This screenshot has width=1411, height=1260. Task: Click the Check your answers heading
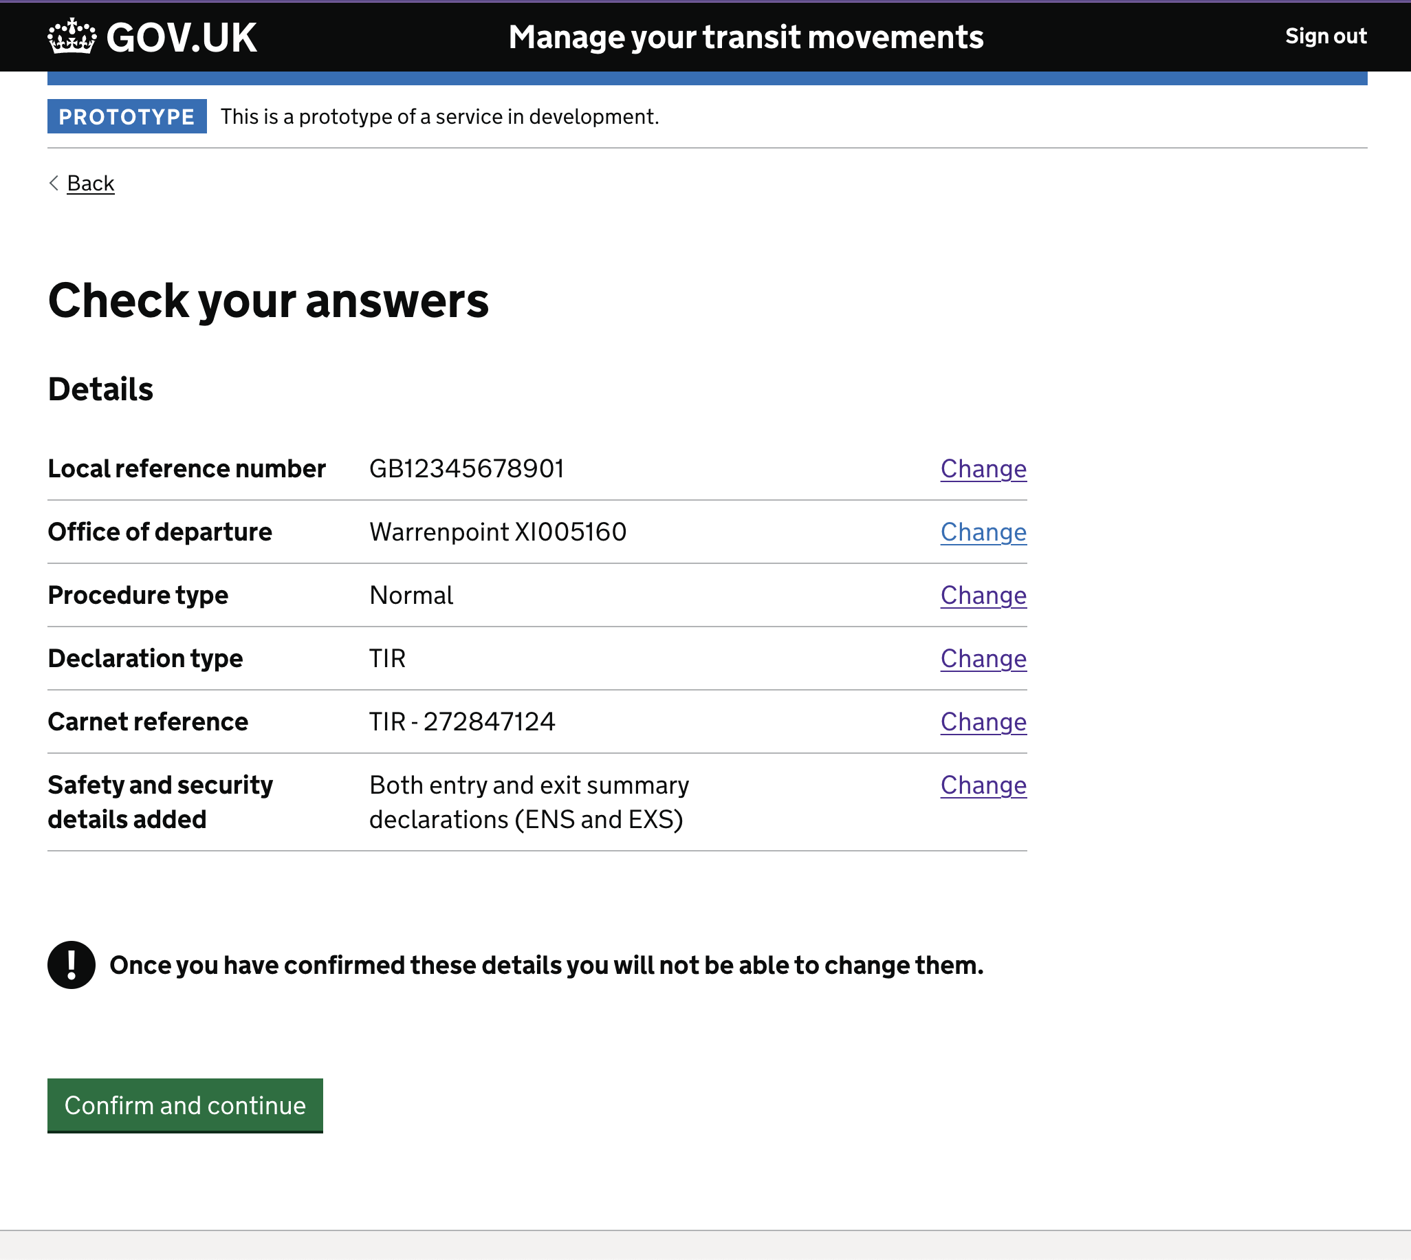(x=267, y=301)
